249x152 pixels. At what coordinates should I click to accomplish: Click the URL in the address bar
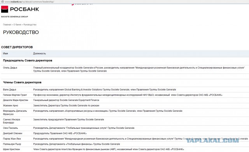click(29, 2)
